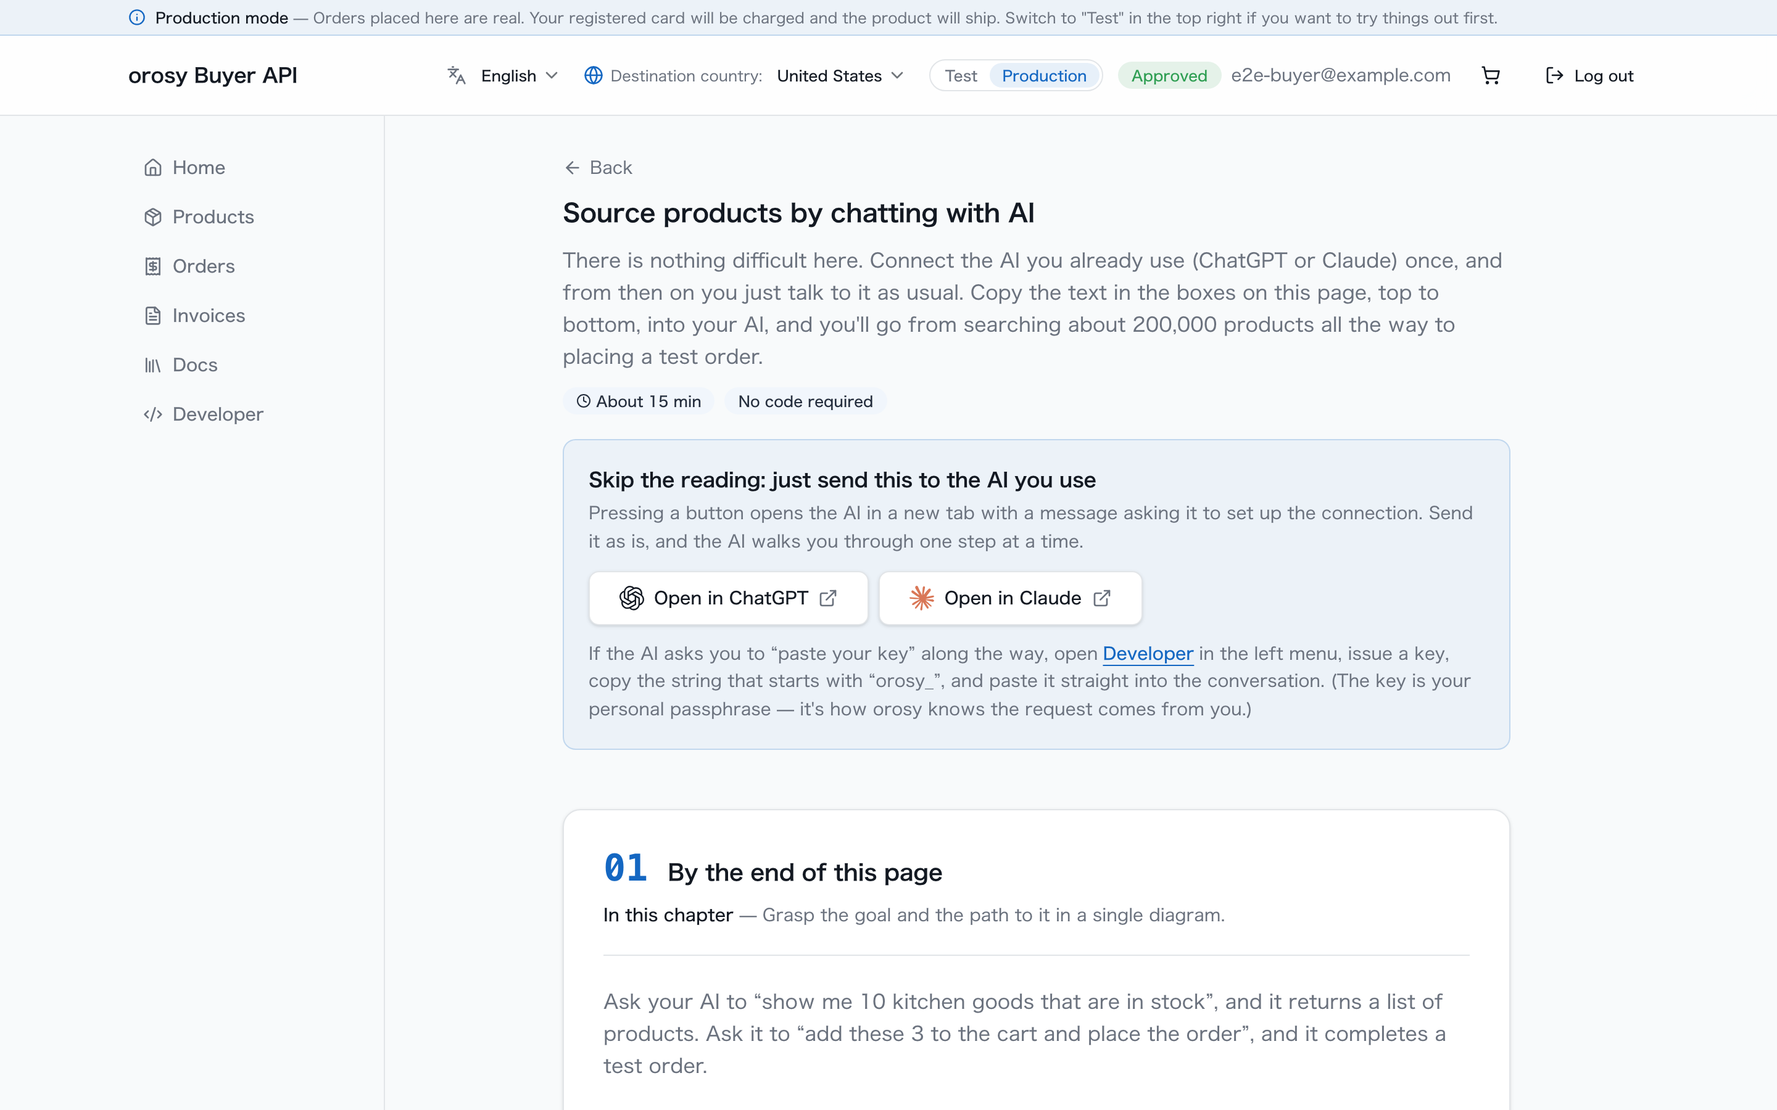Click the Claude starburst logo icon
Image resolution: width=1777 pixels, height=1110 pixels.
(922, 598)
